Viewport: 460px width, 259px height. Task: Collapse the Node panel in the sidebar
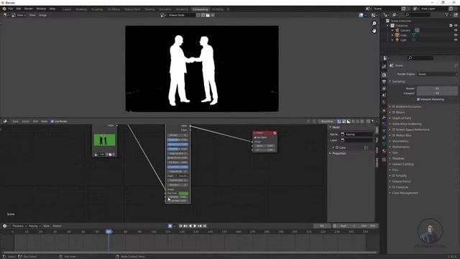coord(330,127)
